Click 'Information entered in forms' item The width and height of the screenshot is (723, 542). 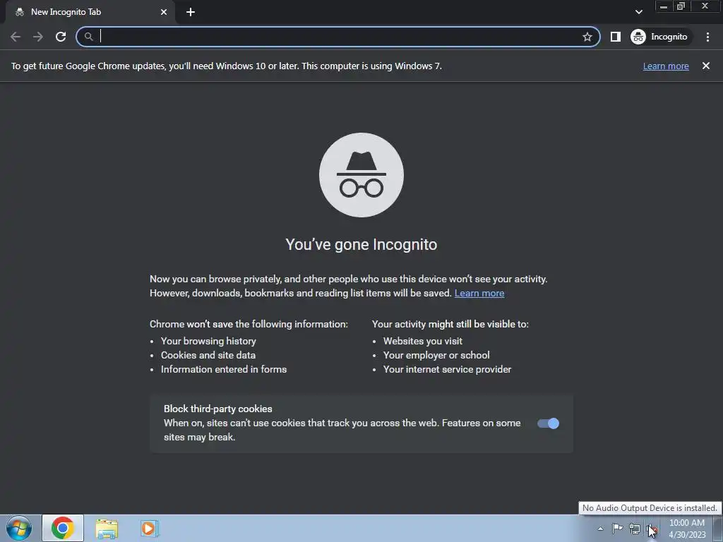click(x=224, y=369)
